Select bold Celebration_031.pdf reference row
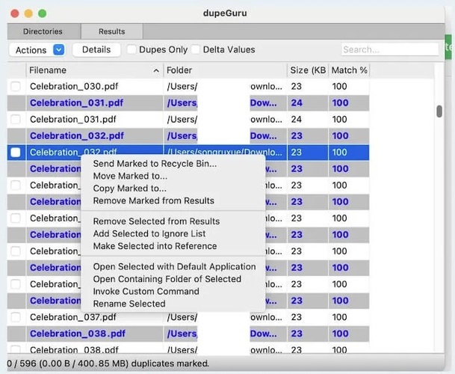Image resolution: width=455 pixels, height=374 pixels. 188,103
